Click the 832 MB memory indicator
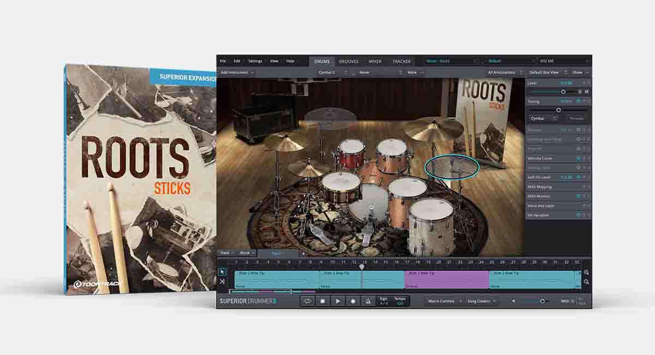655x355 pixels. (564, 61)
